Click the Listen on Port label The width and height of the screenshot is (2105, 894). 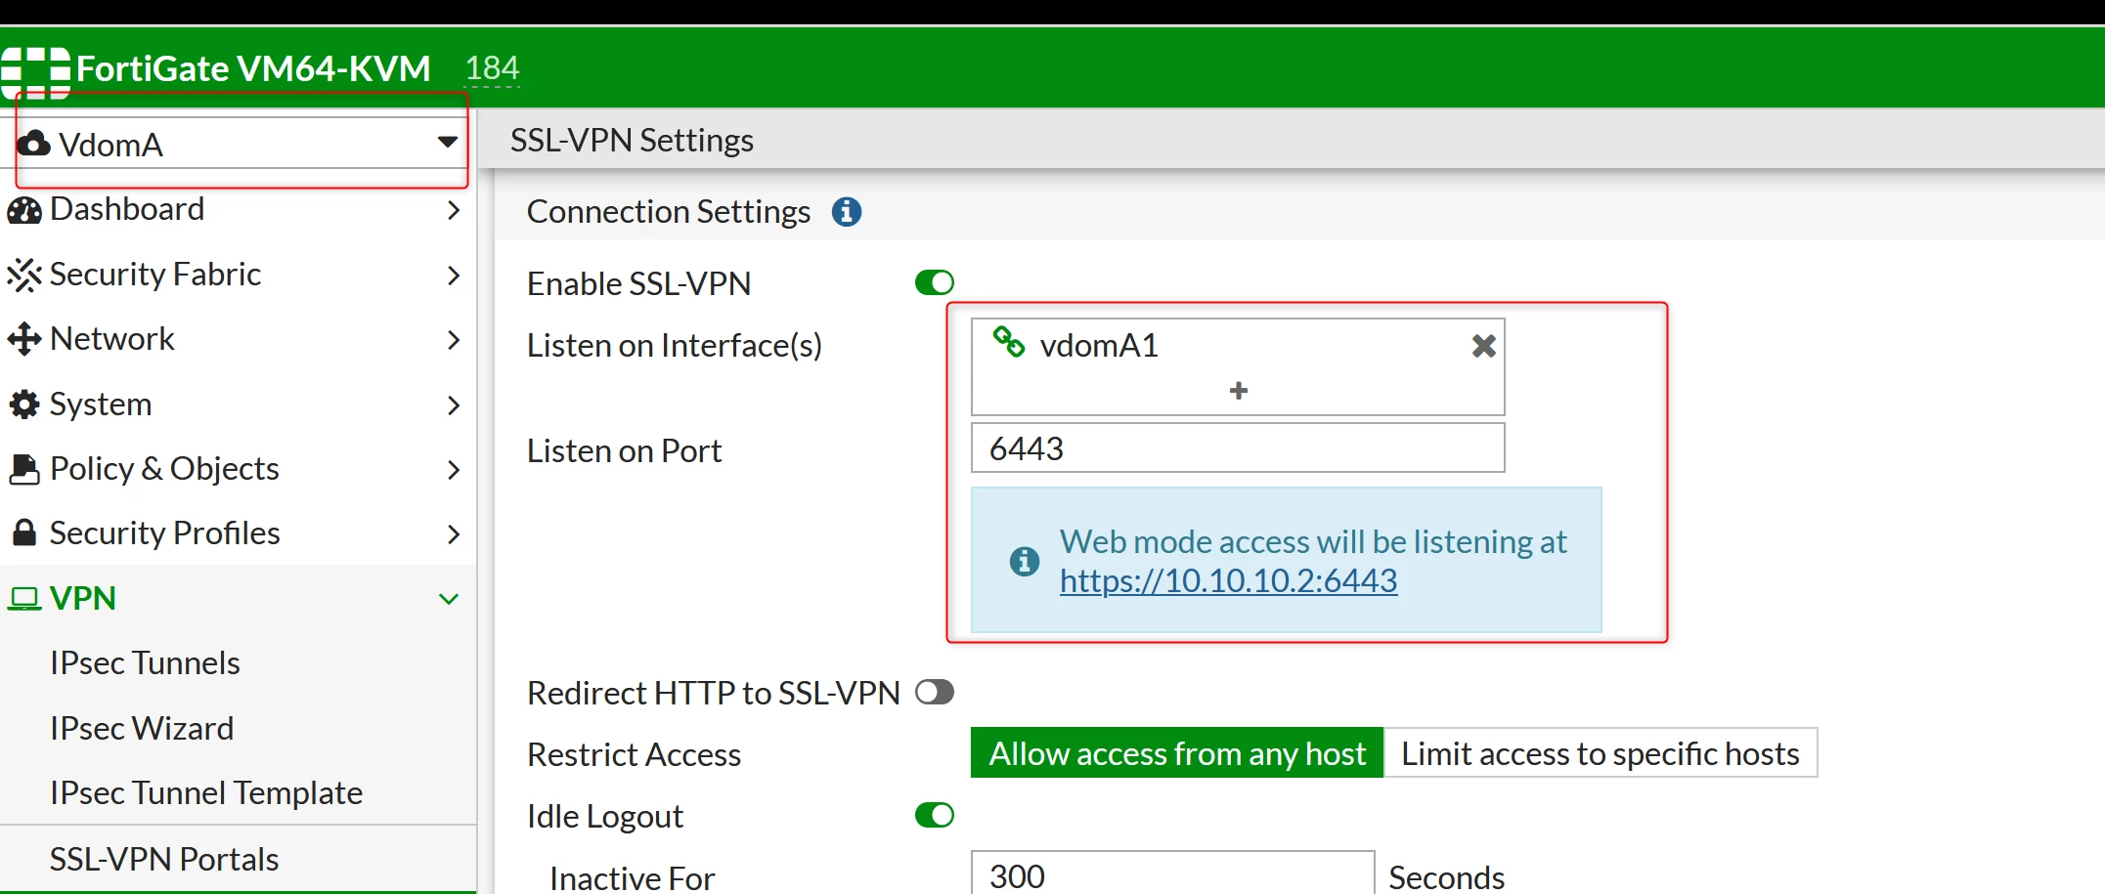tap(624, 450)
